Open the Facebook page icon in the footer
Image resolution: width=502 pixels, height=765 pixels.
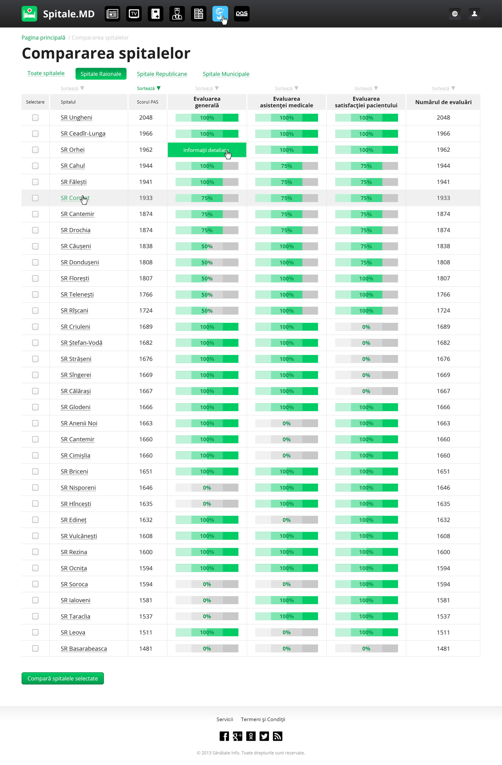[x=224, y=736]
